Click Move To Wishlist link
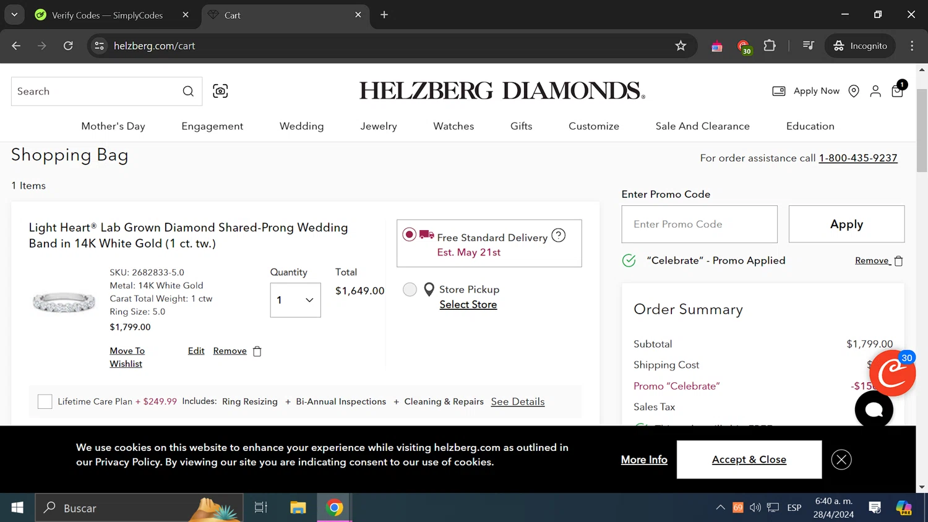The image size is (928, 522). (127, 357)
